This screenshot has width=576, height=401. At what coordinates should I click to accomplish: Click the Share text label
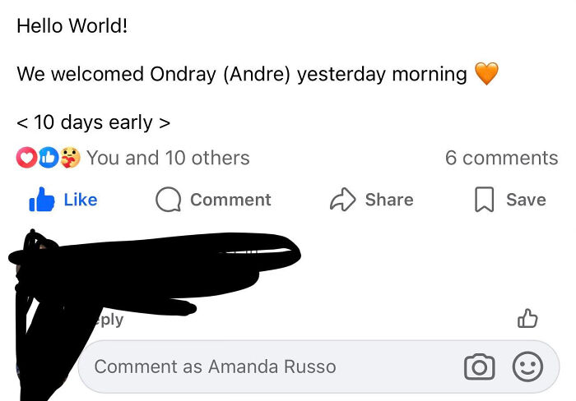[389, 200]
